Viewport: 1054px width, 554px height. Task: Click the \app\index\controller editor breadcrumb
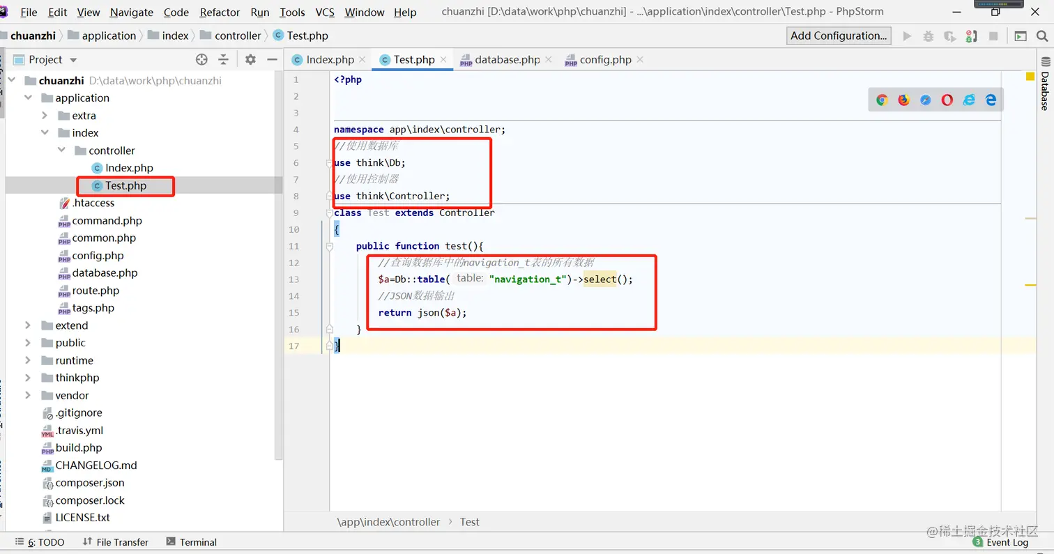389,522
